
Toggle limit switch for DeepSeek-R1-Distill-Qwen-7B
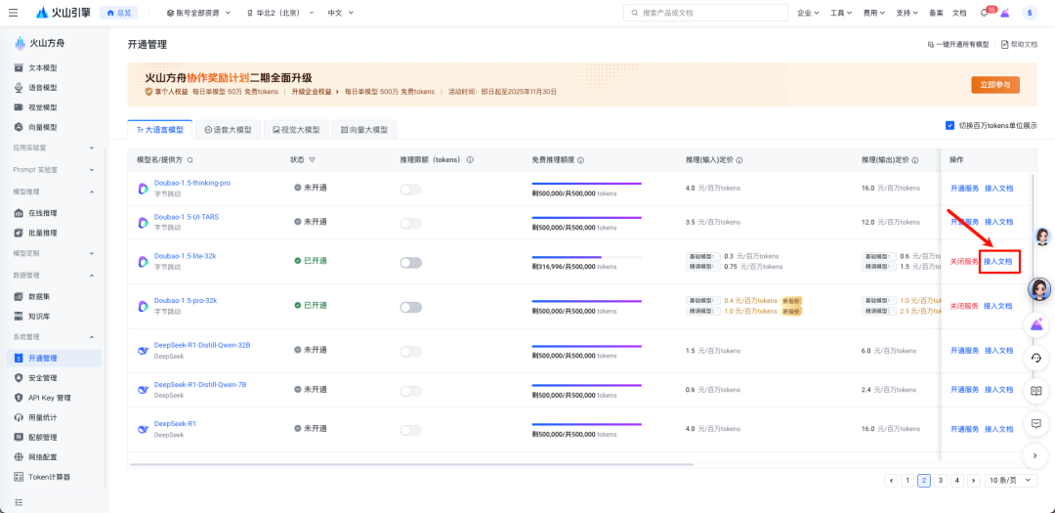411,391
